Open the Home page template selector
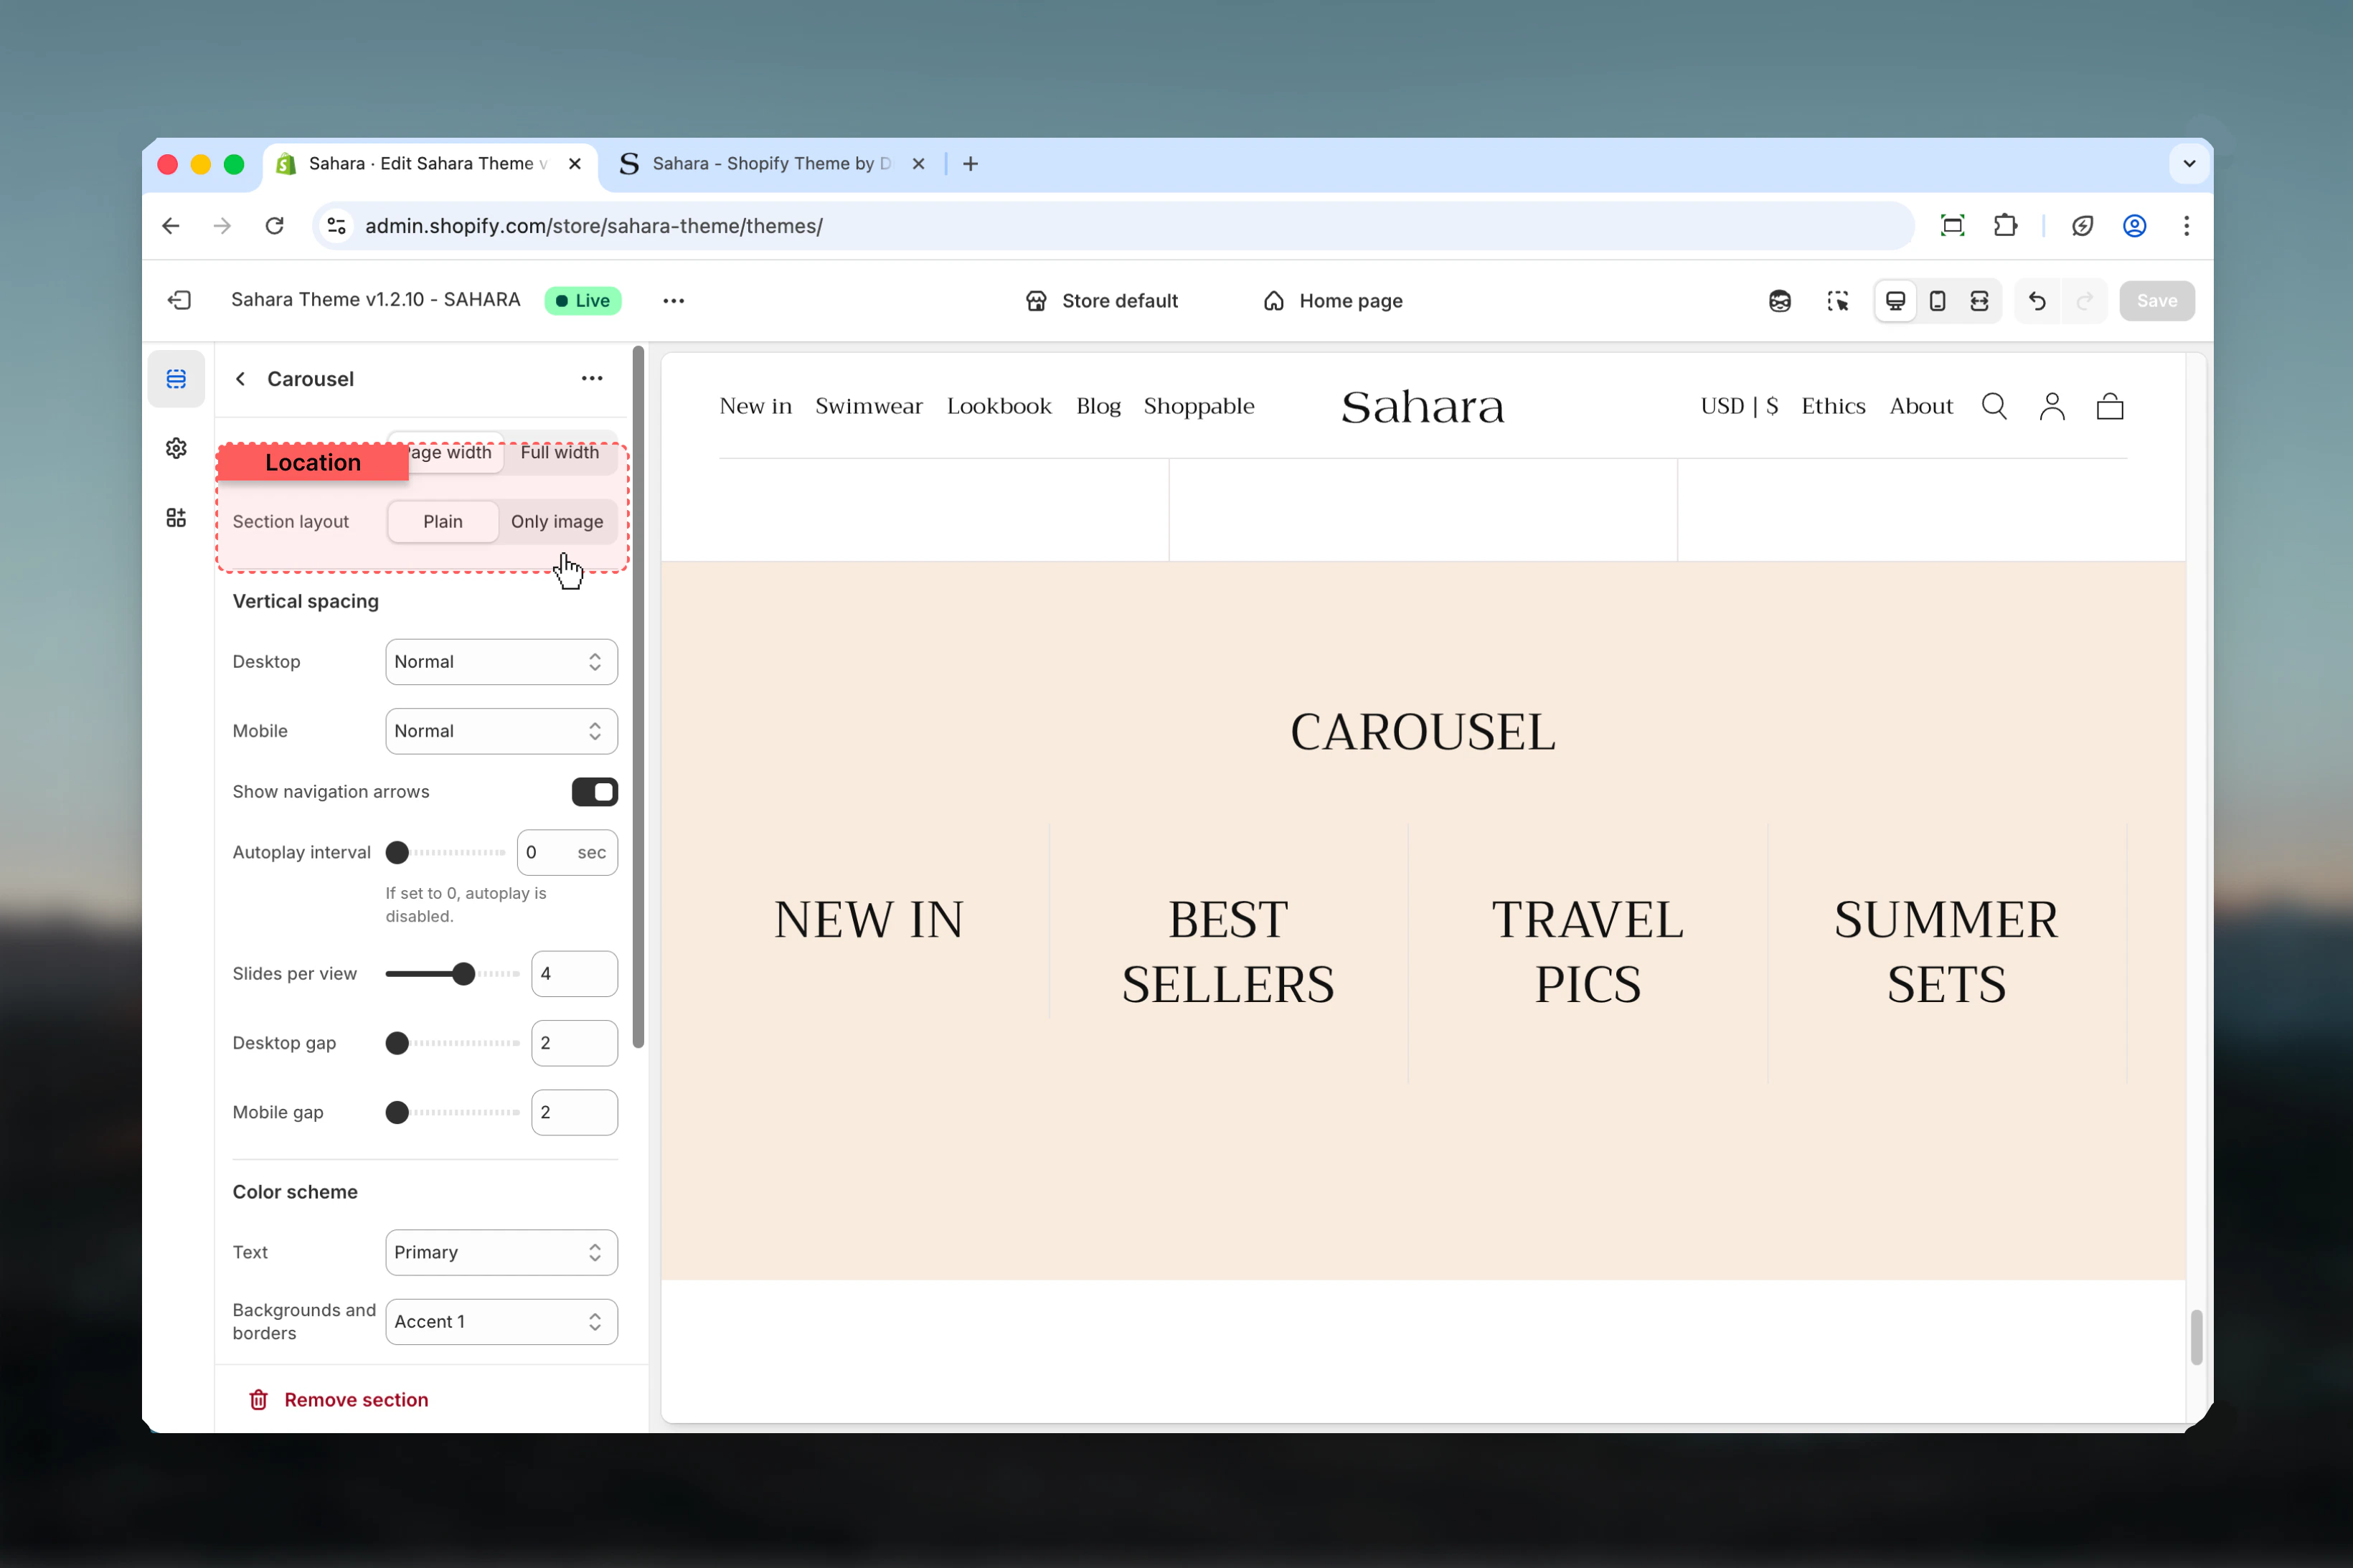 pos(1333,301)
